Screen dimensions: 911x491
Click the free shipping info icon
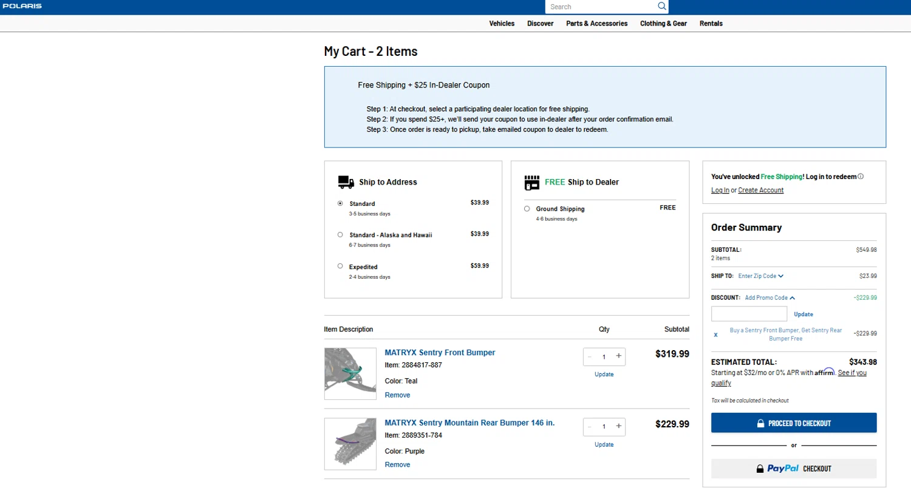pyautogui.click(x=861, y=177)
